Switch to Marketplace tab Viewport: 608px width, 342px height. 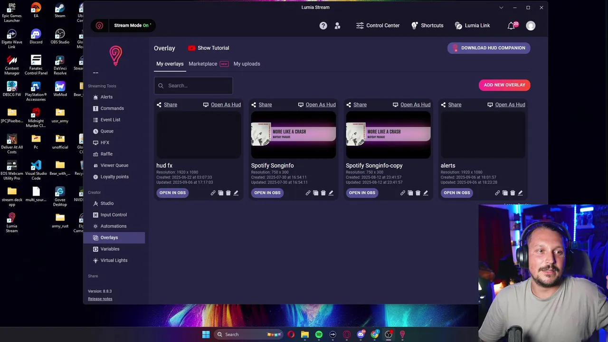click(x=203, y=64)
